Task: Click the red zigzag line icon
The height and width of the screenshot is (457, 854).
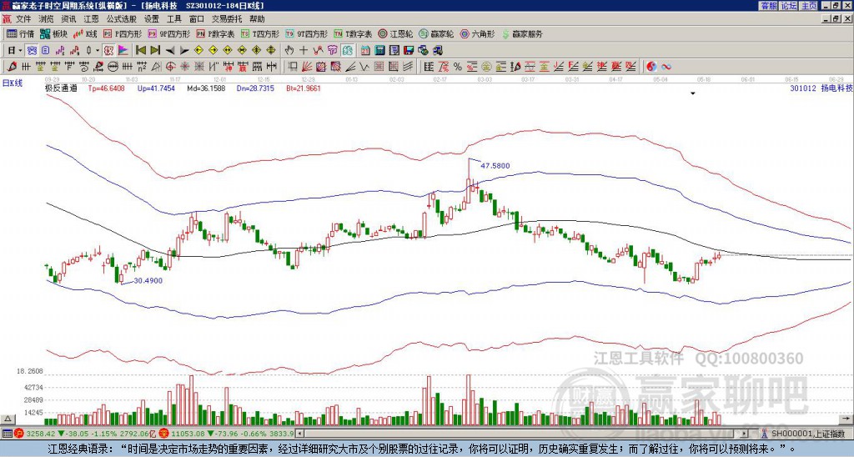Action: pyautogui.click(x=318, y=50)
